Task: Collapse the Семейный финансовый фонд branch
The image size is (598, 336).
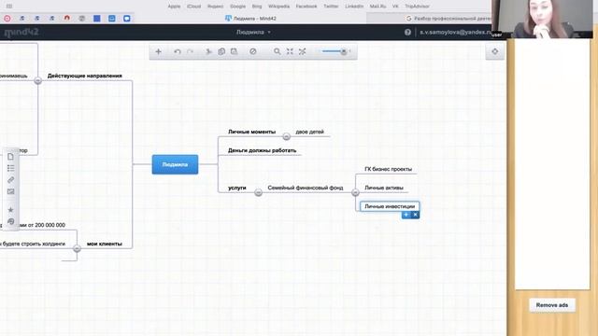Action: (355, 192)
